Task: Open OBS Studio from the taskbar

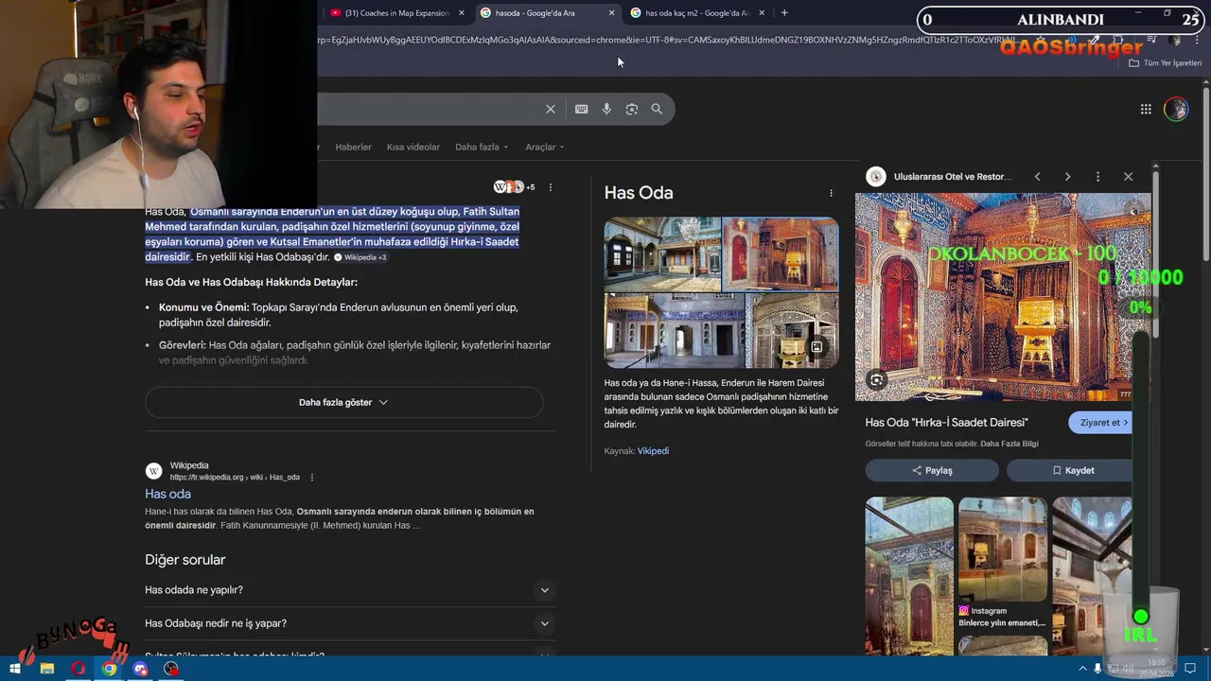Action: tap(171, 669)
